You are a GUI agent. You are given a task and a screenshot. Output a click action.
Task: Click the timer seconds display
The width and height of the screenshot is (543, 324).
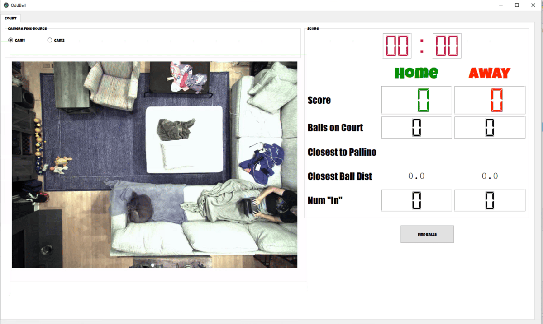click(x=447, y=46)
